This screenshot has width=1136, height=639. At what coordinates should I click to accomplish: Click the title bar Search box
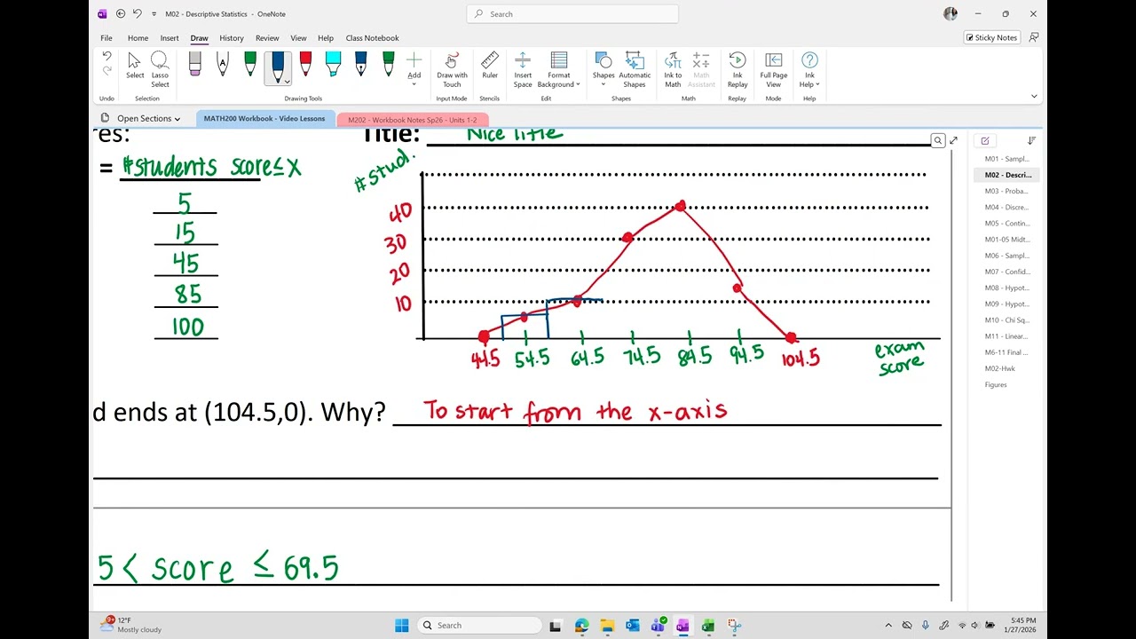572,14
